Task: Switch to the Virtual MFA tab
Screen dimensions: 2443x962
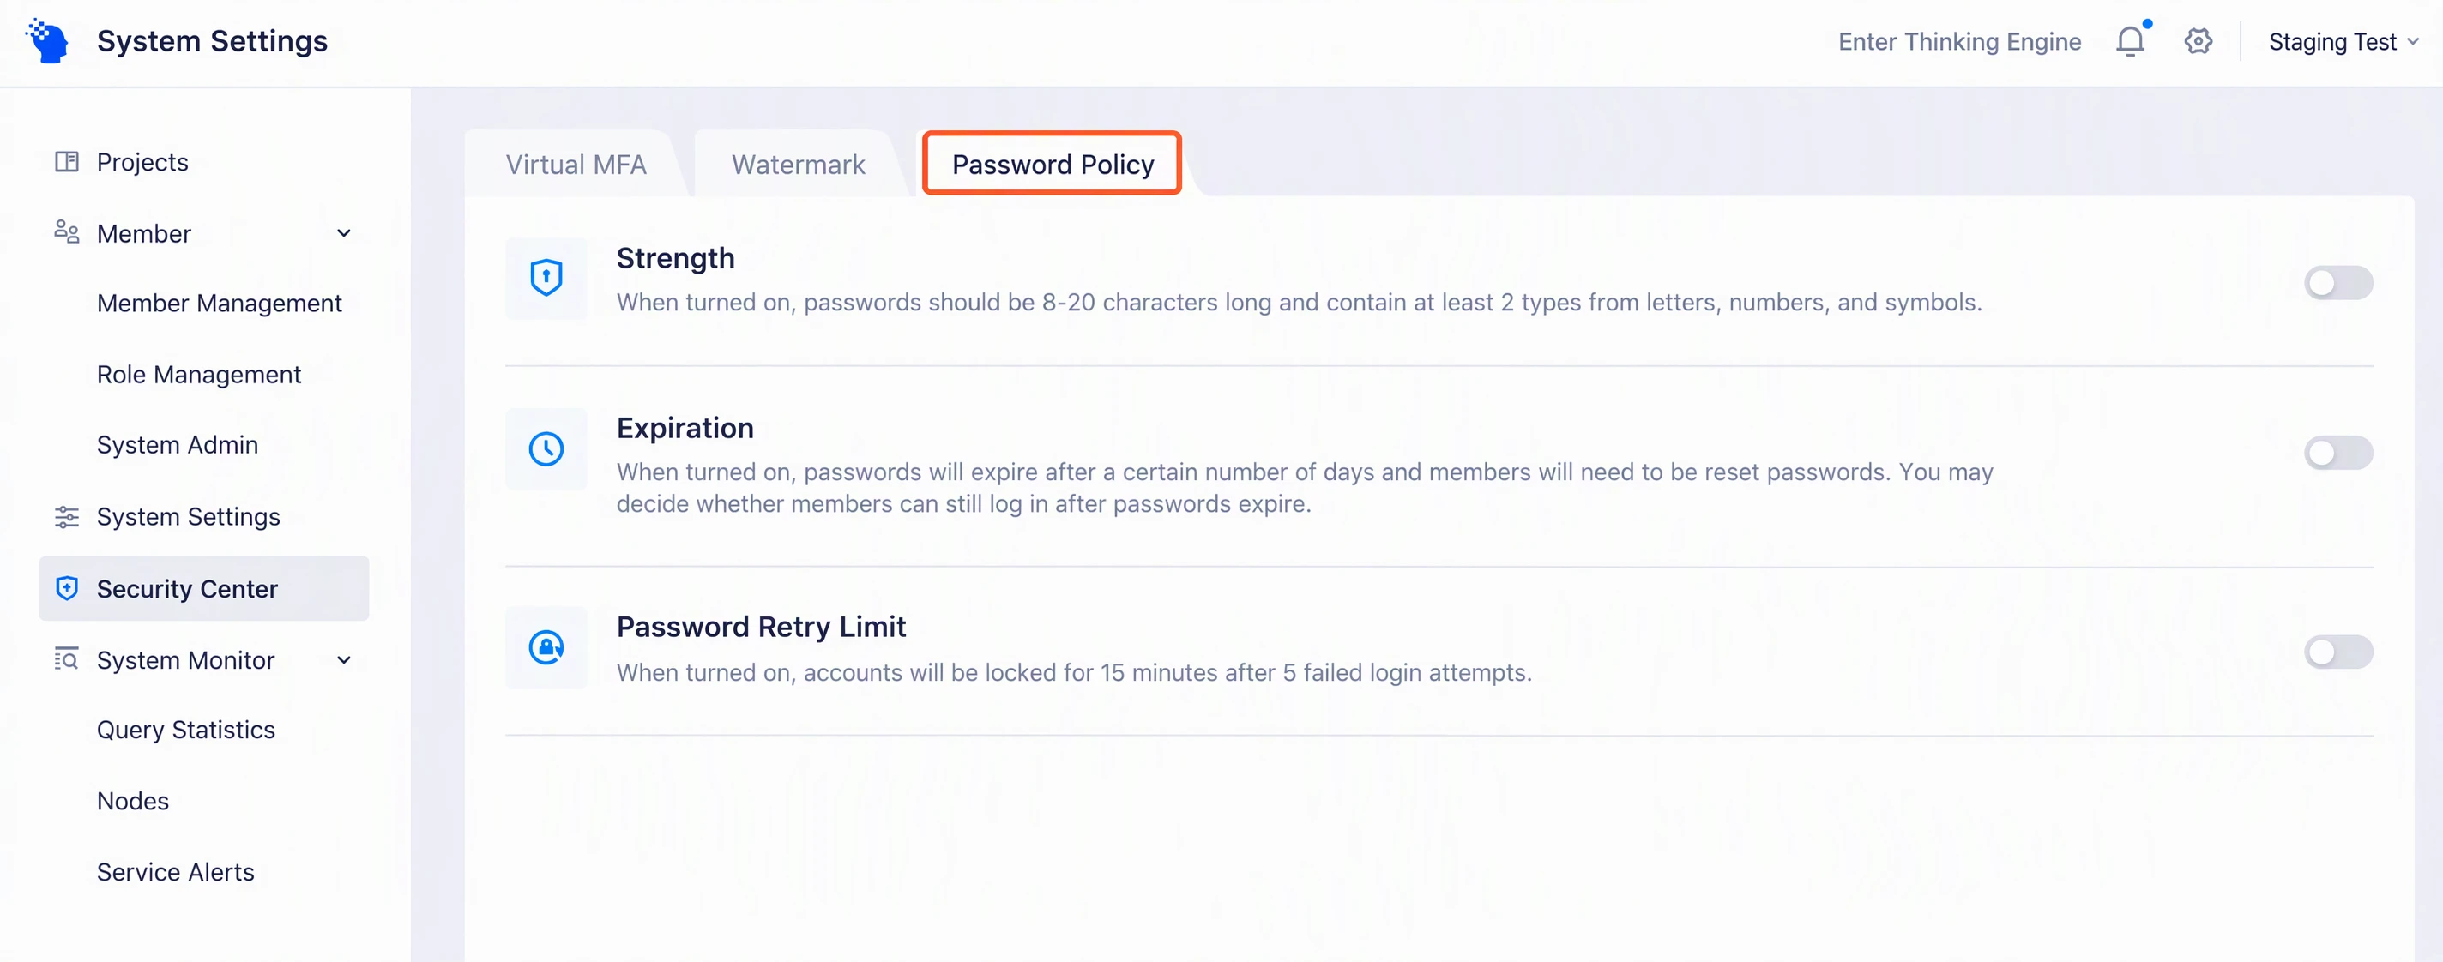Action: tap(576, 164)
